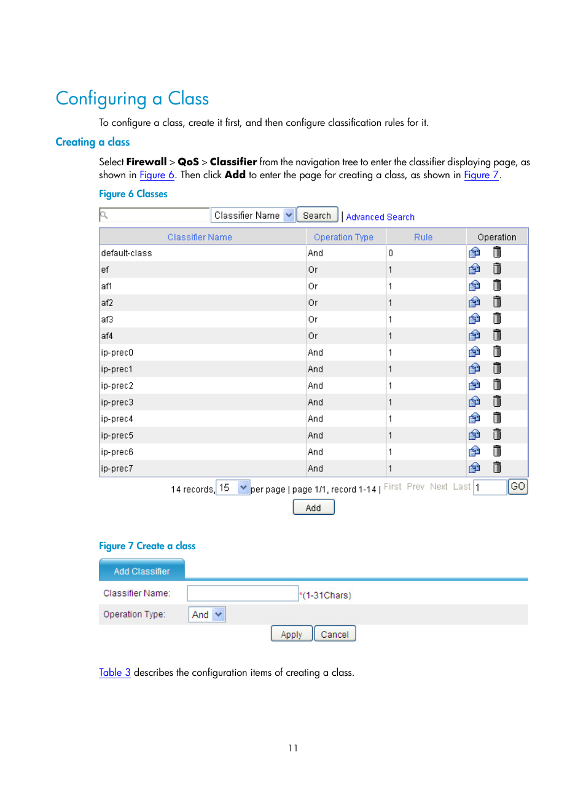Open the Advanced Search link
586x795 pixels.
(380, 217)
